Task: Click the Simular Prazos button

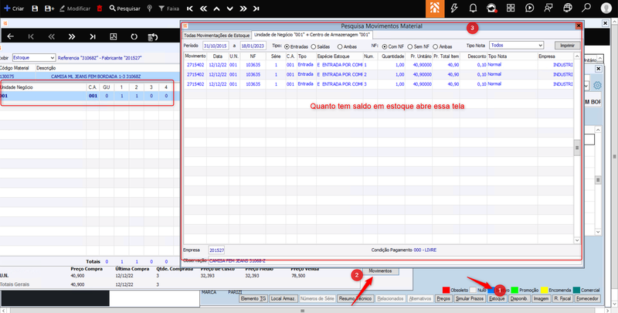Action: 470,299
